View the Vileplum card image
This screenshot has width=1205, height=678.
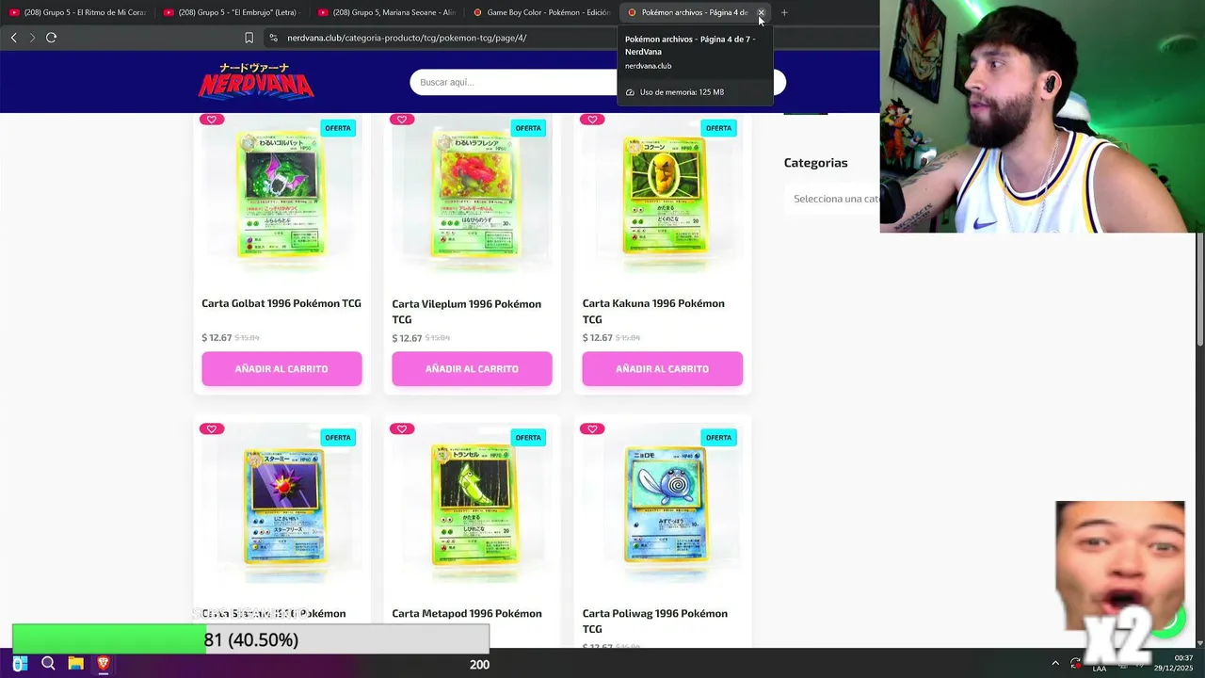click(x=472, y=195)
